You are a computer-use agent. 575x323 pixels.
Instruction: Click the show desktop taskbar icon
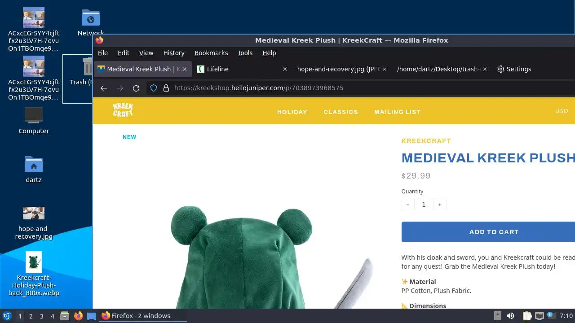pos(92,316)
